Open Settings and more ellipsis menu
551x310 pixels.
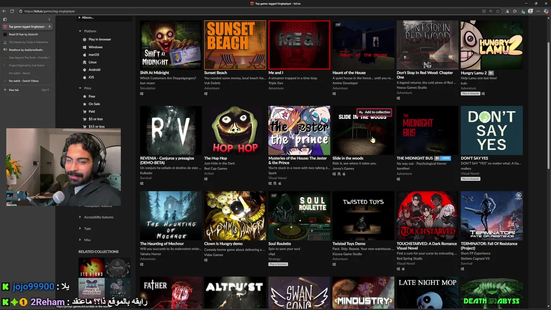tap(538, 11)
